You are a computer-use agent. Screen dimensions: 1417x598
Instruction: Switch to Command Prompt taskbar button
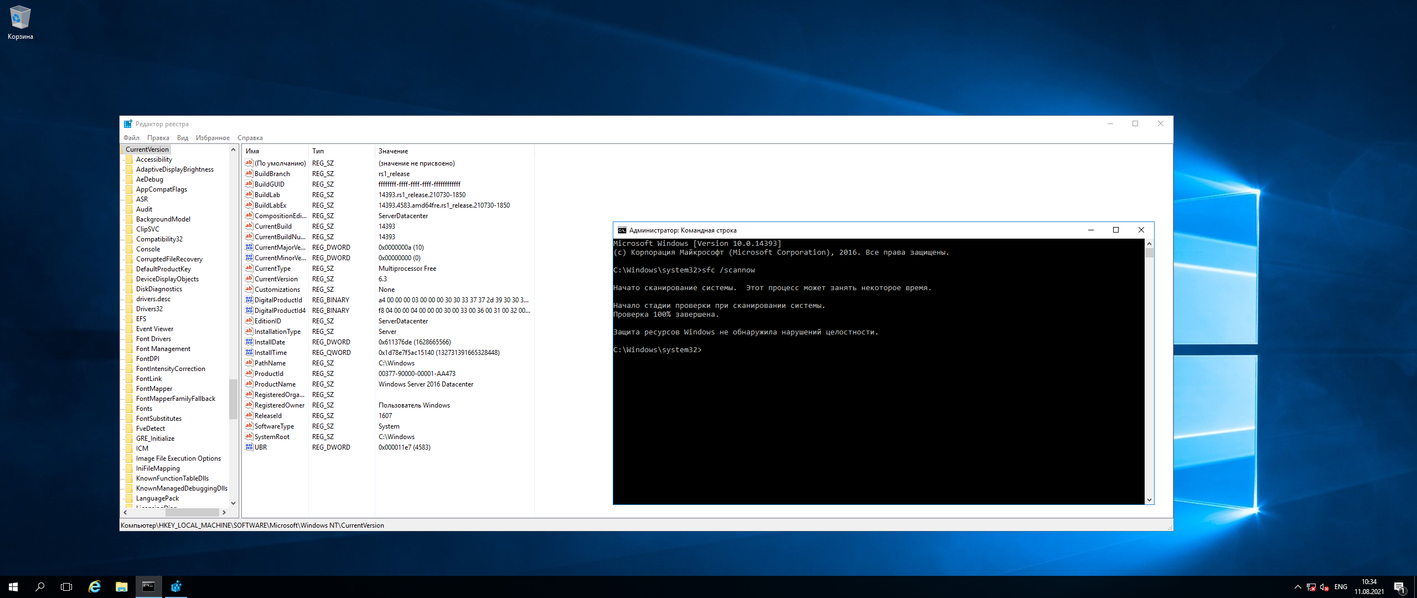[x=148, y=587]
